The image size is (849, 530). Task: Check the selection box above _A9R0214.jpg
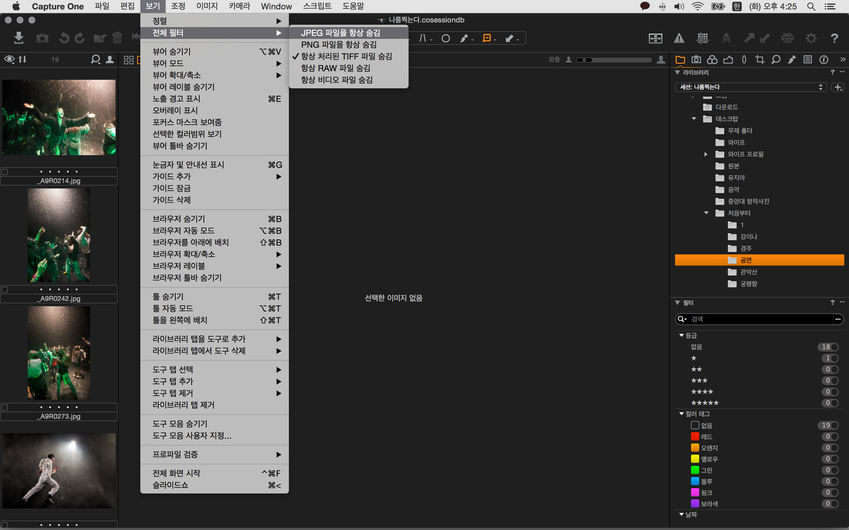(x=5, y=172)
